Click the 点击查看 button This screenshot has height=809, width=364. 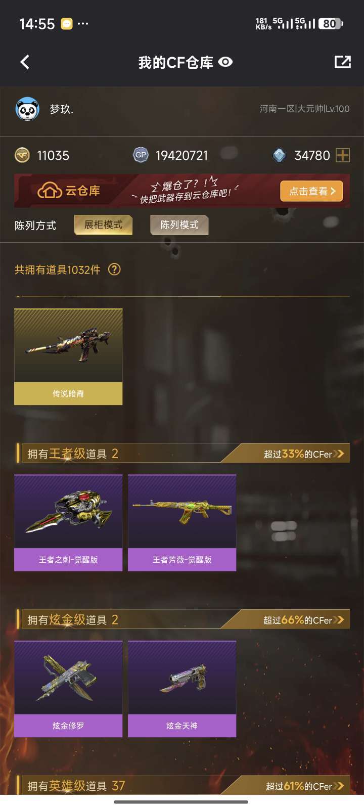312,191
